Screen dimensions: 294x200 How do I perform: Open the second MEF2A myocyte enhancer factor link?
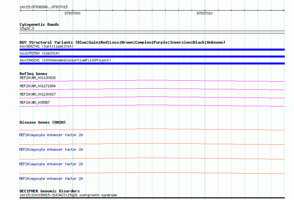pos(51,150)
